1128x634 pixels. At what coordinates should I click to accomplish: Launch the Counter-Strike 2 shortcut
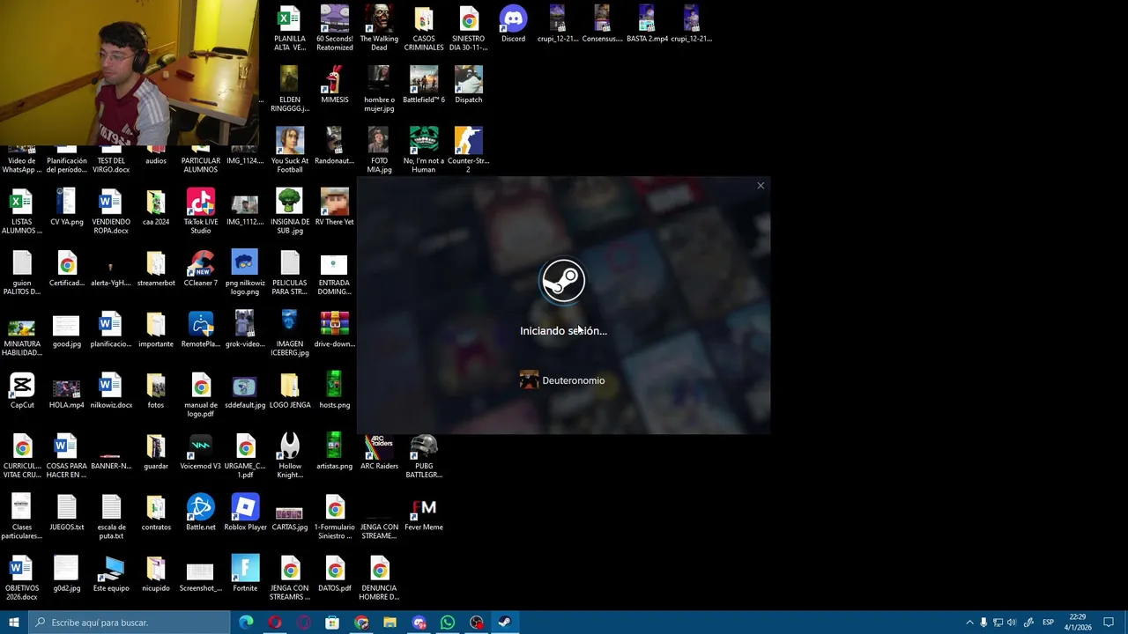click(x=468, y=150)
